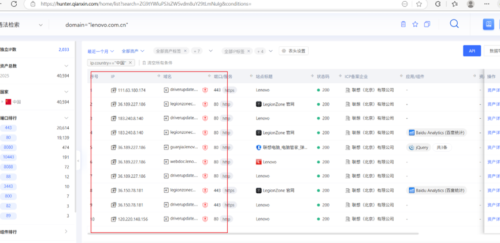Remove the 全部资产标签 filter tag
The width and height of the screenshot is (500, 243).
coord(186,51)
